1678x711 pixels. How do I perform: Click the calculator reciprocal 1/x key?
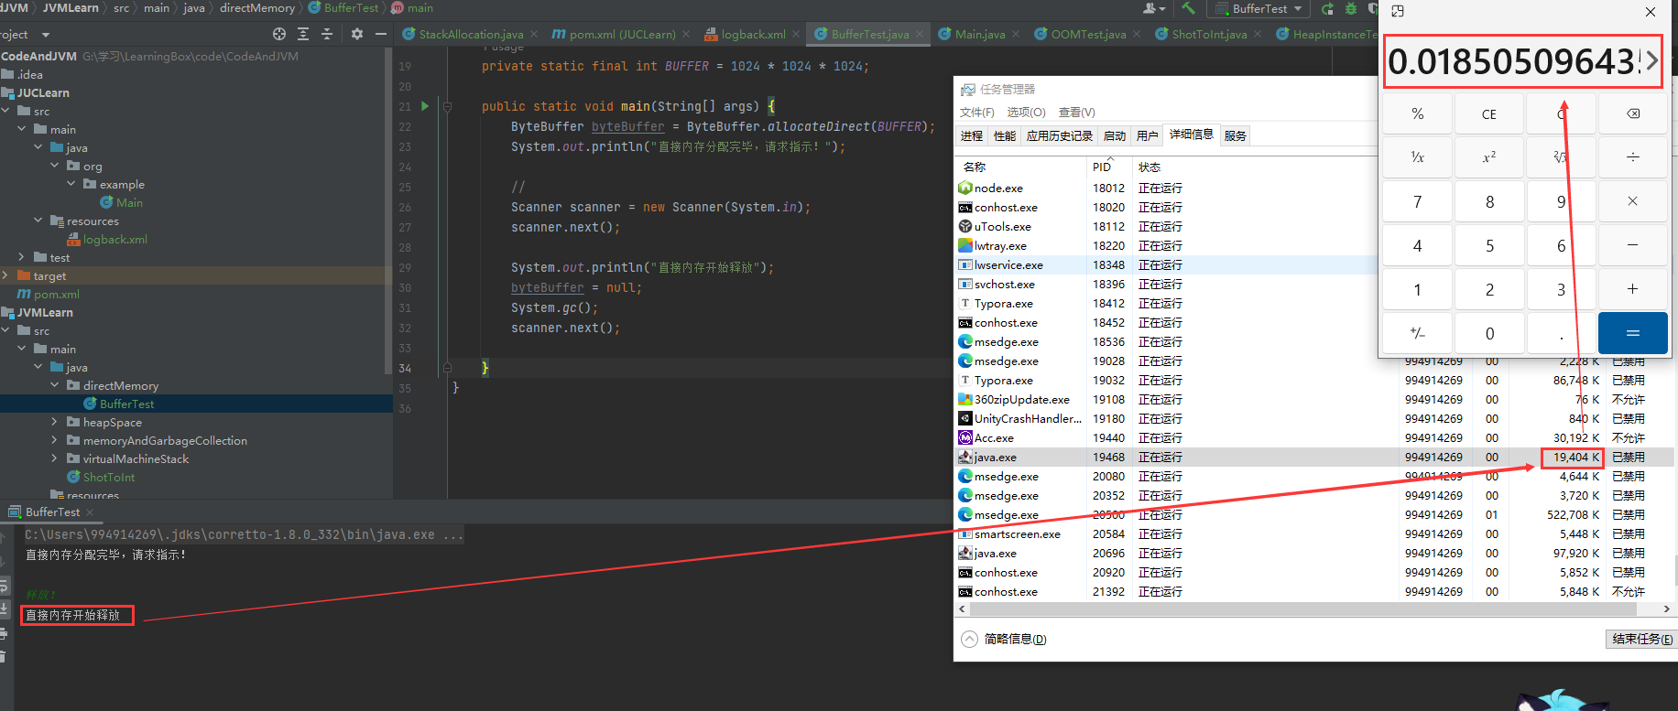[1417, 157]
